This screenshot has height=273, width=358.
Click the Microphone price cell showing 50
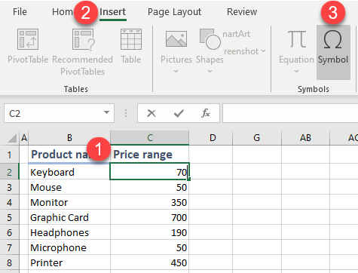point(150,248)
